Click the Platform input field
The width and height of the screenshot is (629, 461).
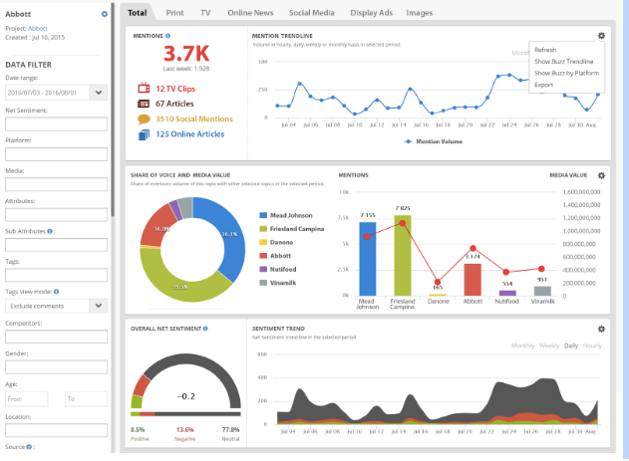click(56, 154)
